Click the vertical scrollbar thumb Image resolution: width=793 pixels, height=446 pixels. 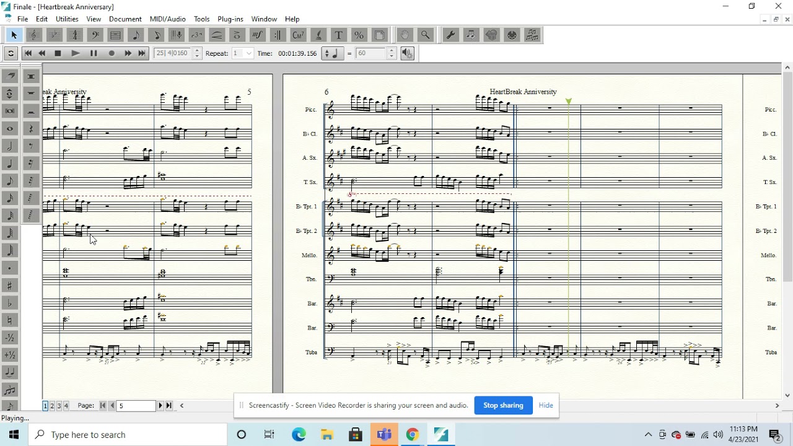[787, 177]
